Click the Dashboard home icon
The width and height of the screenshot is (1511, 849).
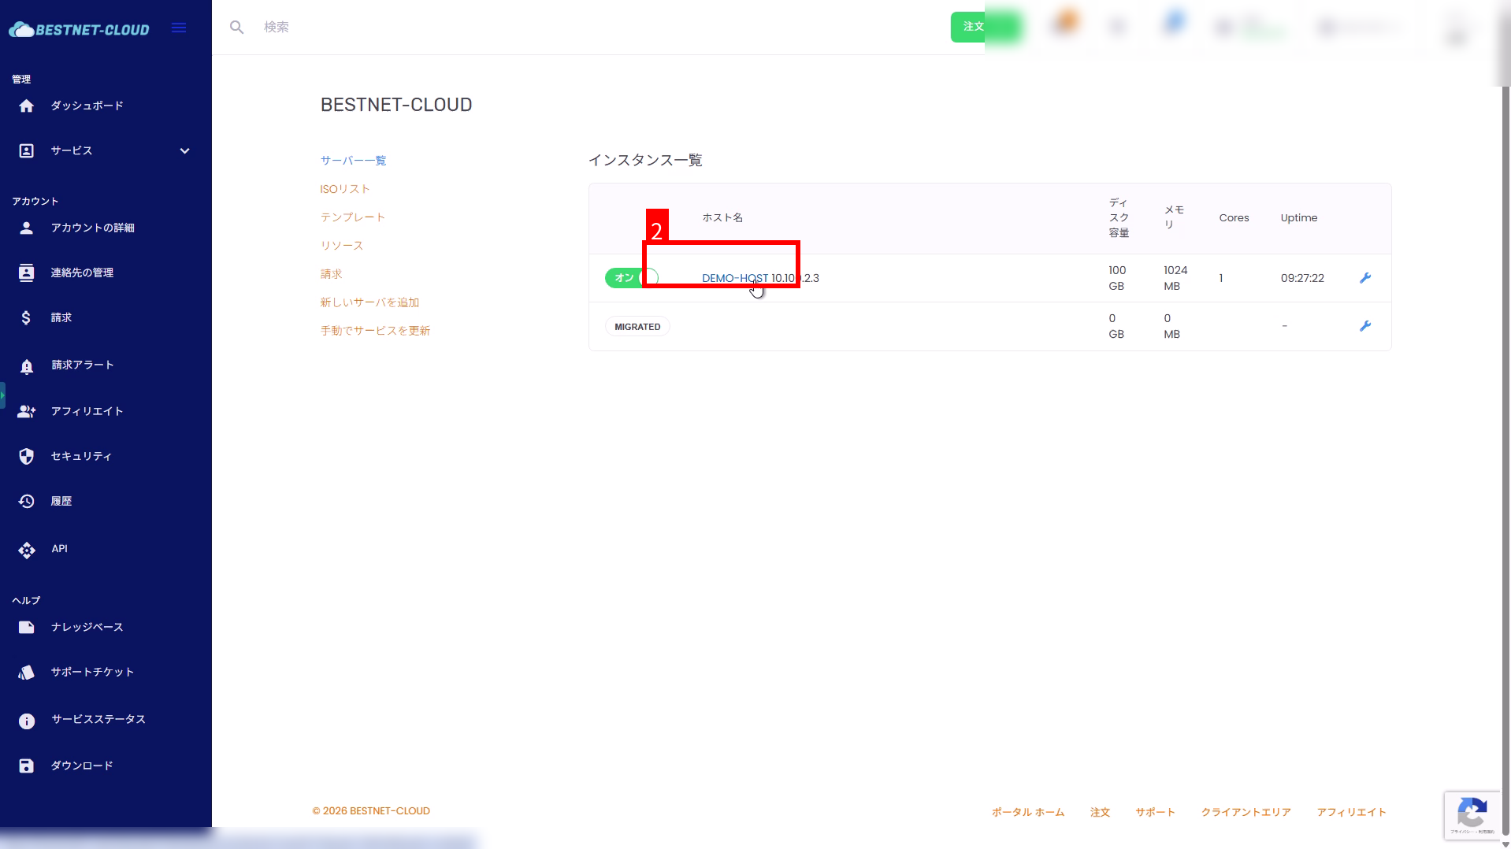pyautogui.click(x=26, y=106)
